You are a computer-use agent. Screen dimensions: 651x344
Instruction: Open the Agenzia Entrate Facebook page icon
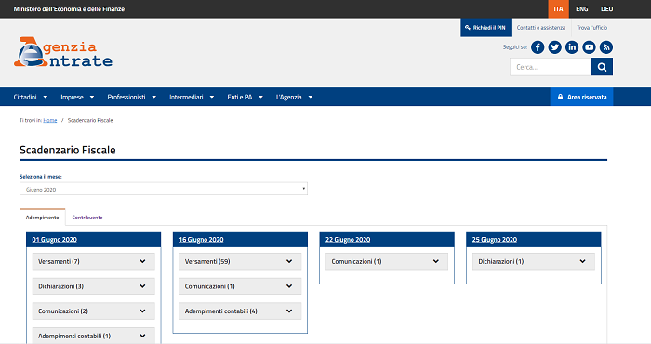coord(538,47)
